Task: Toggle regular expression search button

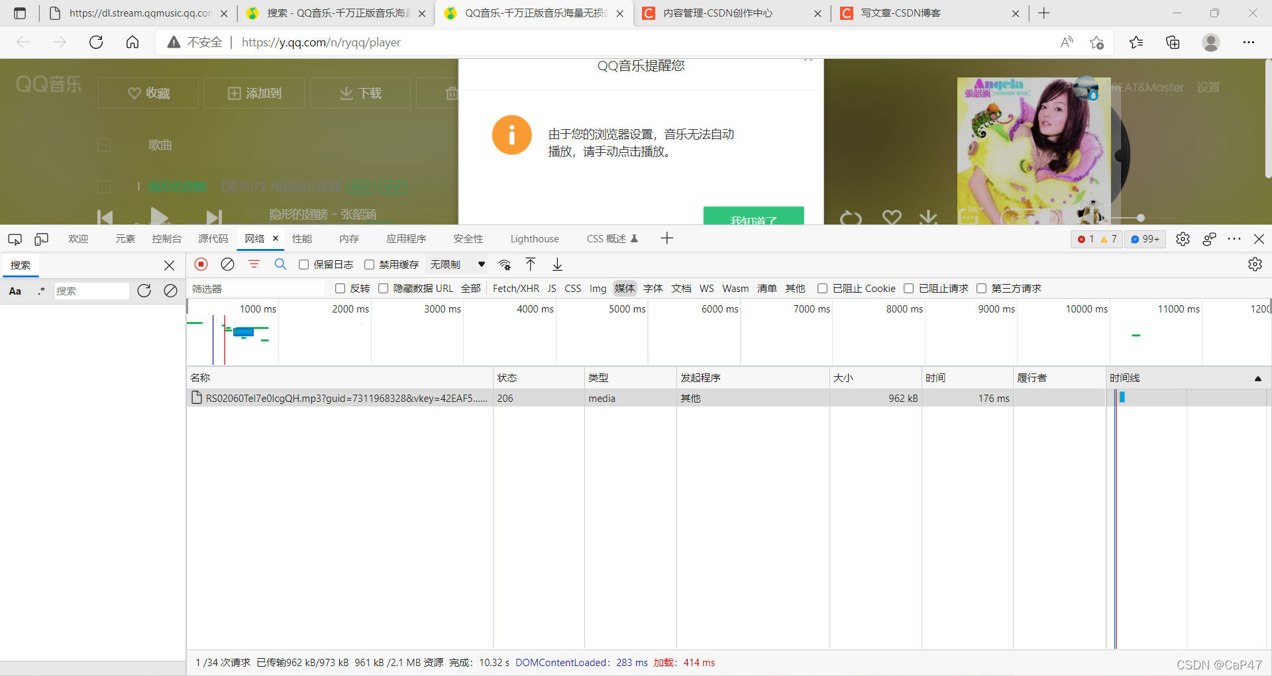Action: pos(41,291)
